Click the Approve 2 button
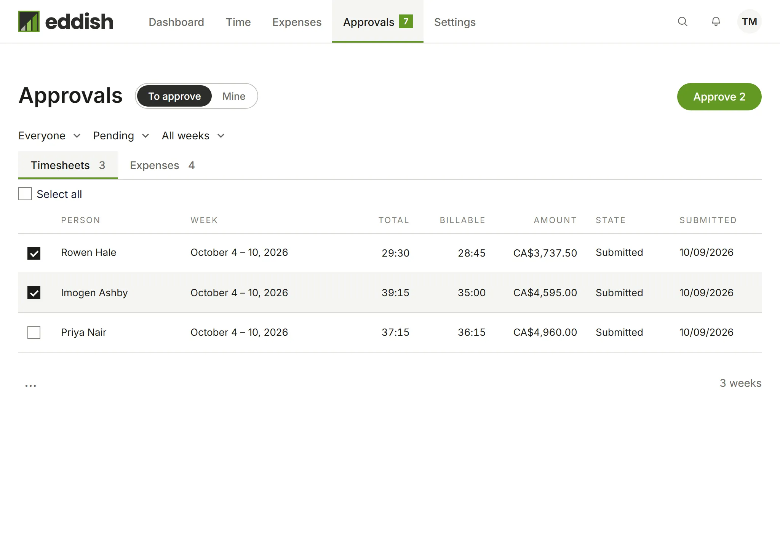Image resolution: width=780 pixels, height=533 pixels. click(x=719, y=97)
